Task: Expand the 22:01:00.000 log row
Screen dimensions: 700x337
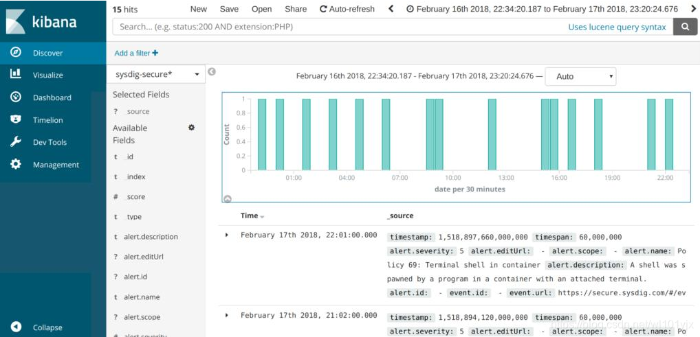Action: 227,235
